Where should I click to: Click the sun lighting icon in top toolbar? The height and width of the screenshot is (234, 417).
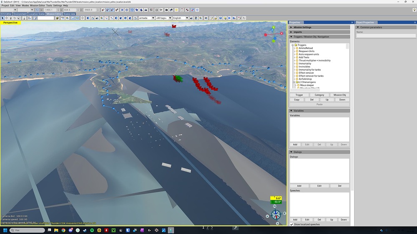click(x=176, y=10)
